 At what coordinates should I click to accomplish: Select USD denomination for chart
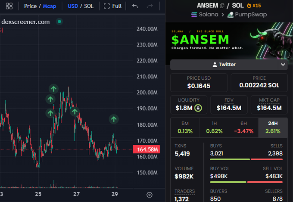[73, 6]
